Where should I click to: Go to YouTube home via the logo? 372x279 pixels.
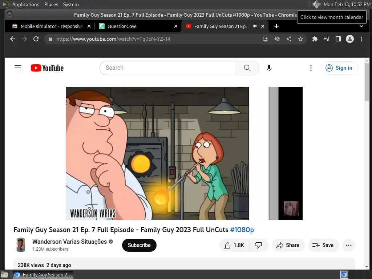coord(47,68)
